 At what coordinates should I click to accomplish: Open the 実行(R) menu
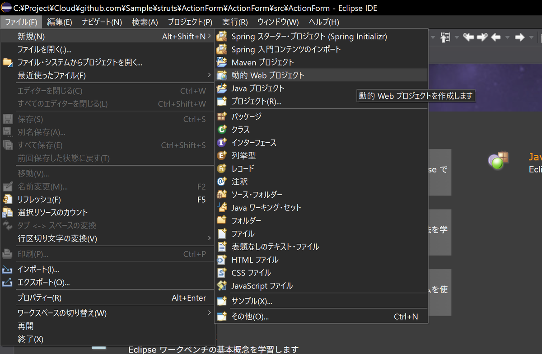tap(235, 22)
